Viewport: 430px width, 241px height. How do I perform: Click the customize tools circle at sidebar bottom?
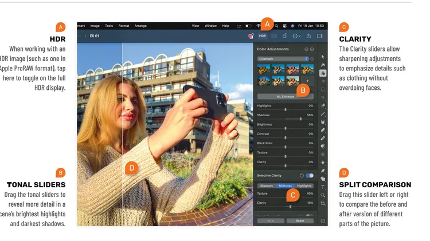[323, 221]
